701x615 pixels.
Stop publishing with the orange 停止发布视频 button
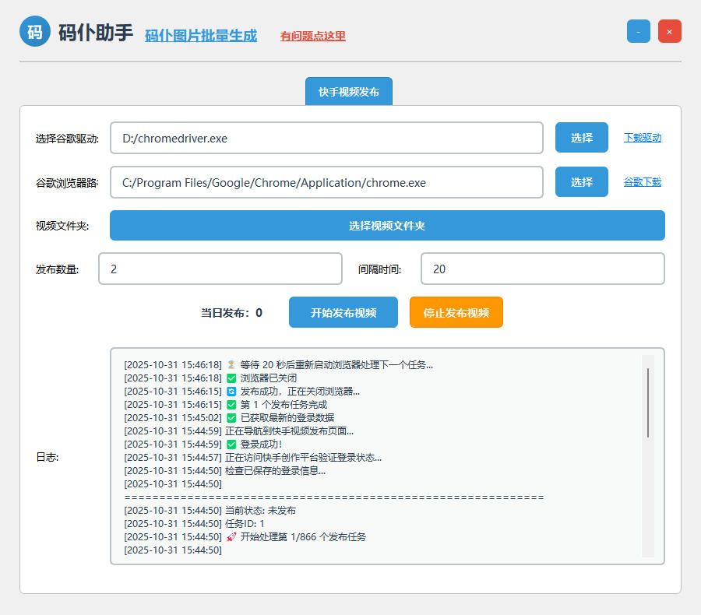pyautogui.click(x=456, y=311)
